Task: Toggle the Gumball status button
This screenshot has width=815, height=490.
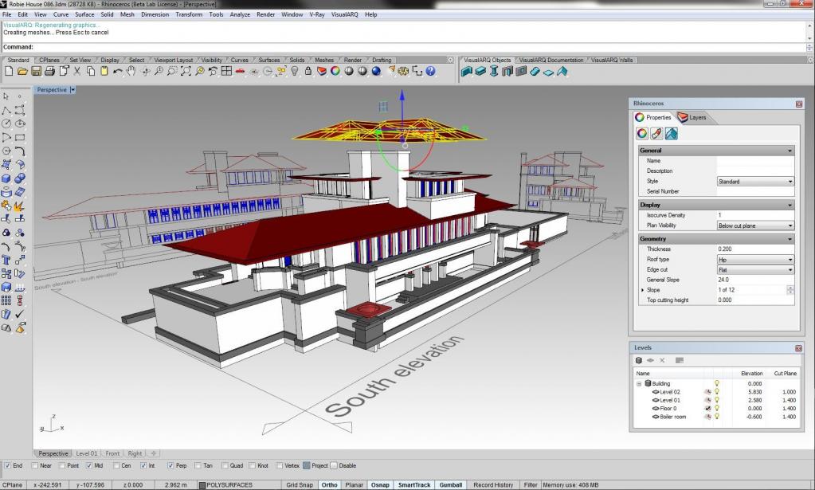Action: 451,484
